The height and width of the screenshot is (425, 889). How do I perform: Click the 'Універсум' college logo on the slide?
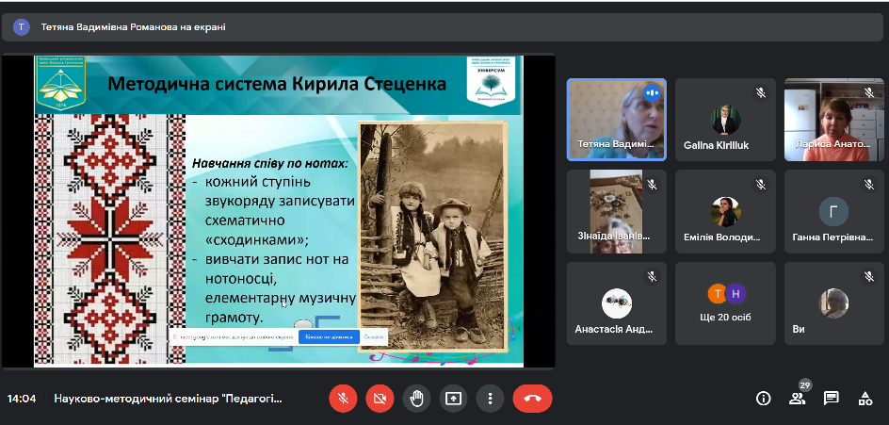(x=491, y=81)
